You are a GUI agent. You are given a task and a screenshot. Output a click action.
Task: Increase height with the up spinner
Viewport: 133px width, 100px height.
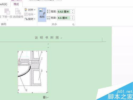tap(73, 11)
